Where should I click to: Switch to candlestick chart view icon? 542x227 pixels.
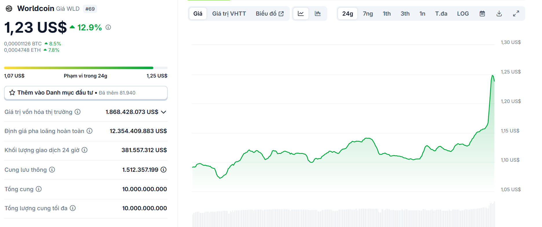pos(318,14)
